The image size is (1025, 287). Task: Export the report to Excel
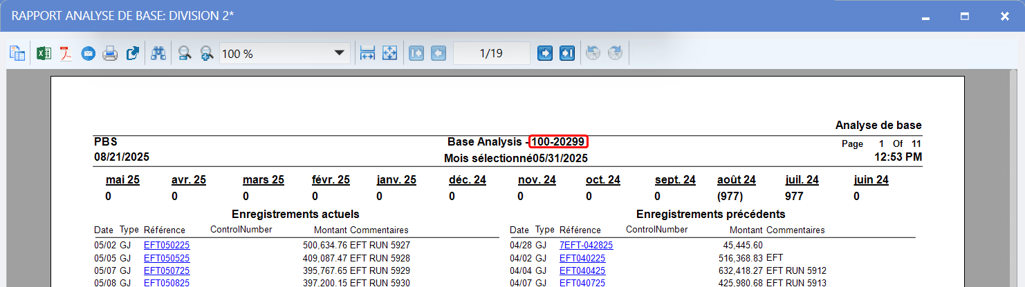click(44, 54)
